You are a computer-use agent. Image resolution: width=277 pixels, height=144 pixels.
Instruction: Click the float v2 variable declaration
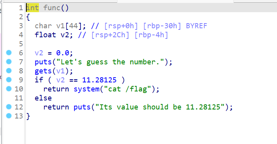click(x=51, y=35)
